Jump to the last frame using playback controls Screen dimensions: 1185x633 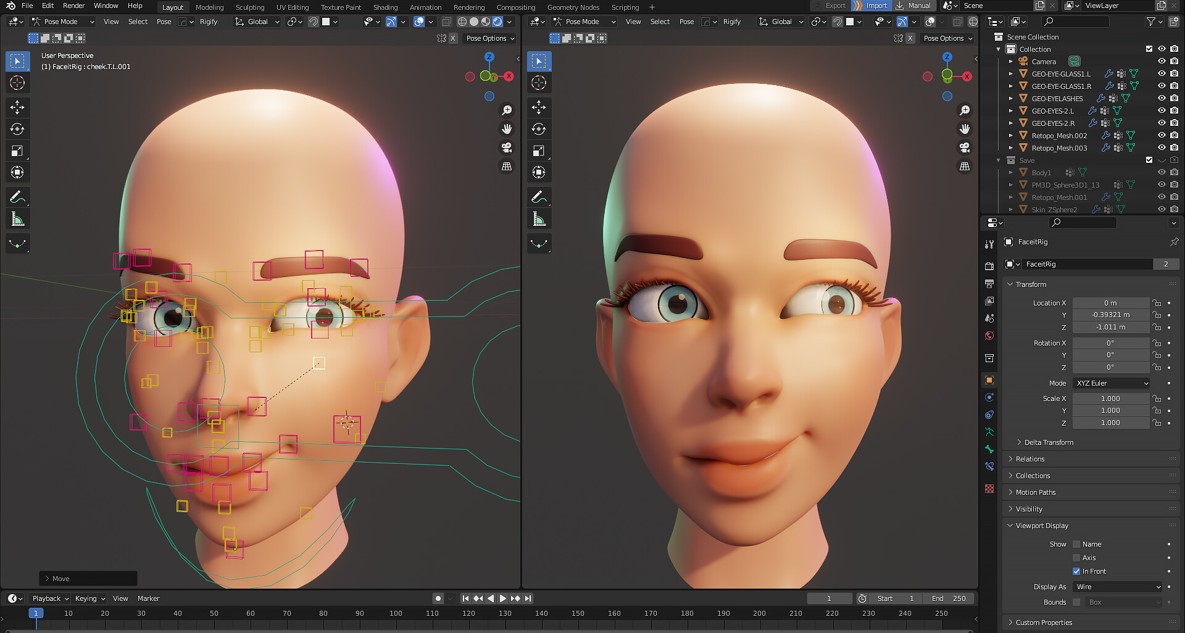pyautogui.click(x=528, y=598)
